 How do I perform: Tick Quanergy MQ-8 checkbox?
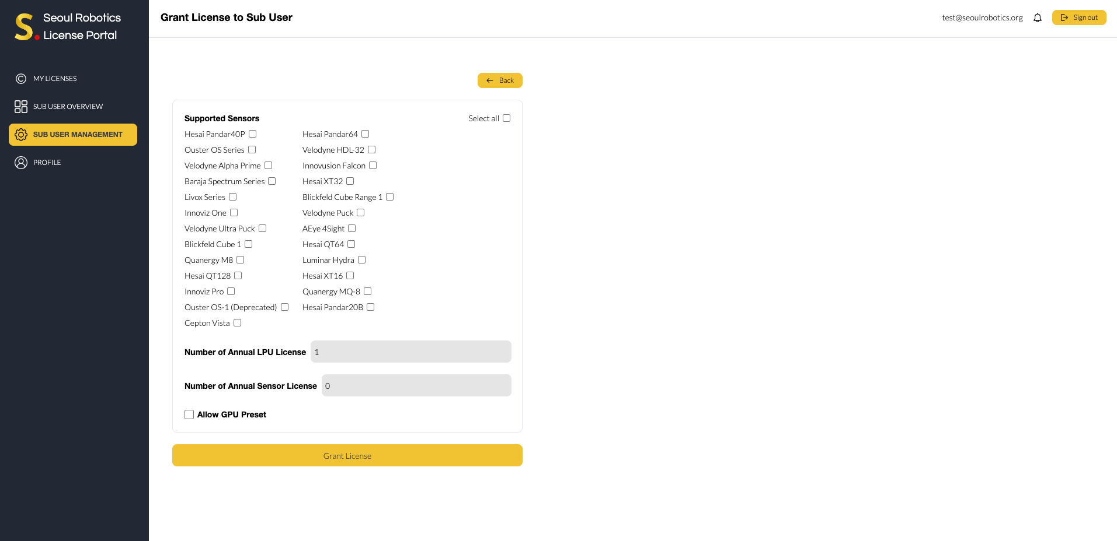(x=368, y=291)
